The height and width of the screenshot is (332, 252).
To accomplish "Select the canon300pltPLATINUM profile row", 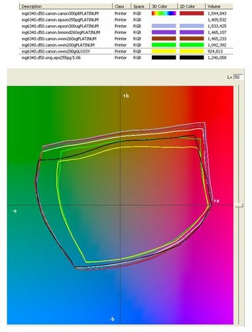I will point(126,13).
